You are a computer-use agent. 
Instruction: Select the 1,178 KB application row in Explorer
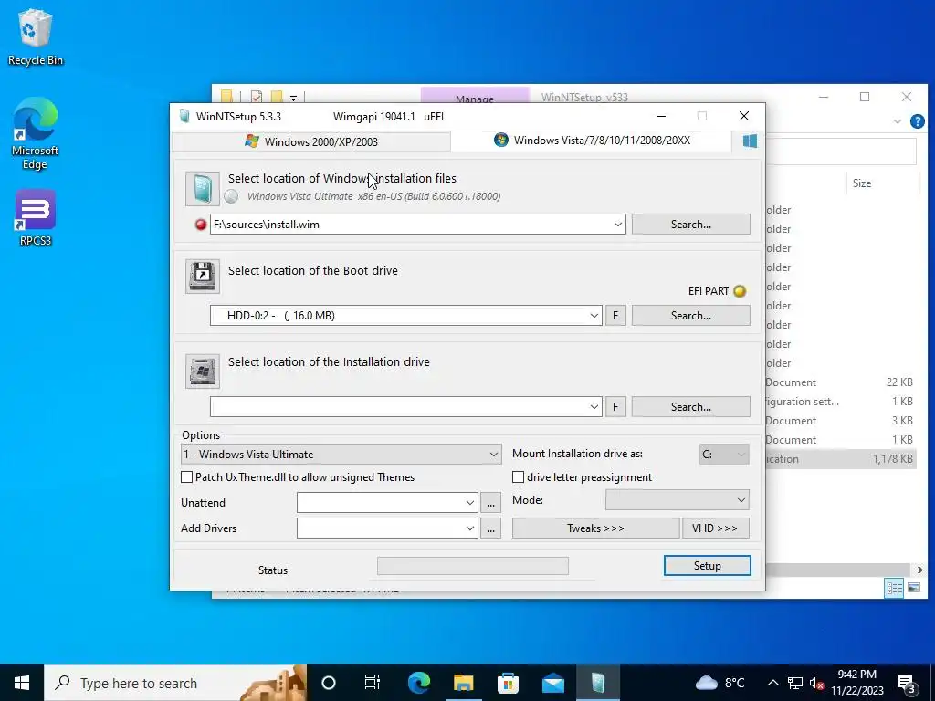(841, 459)
